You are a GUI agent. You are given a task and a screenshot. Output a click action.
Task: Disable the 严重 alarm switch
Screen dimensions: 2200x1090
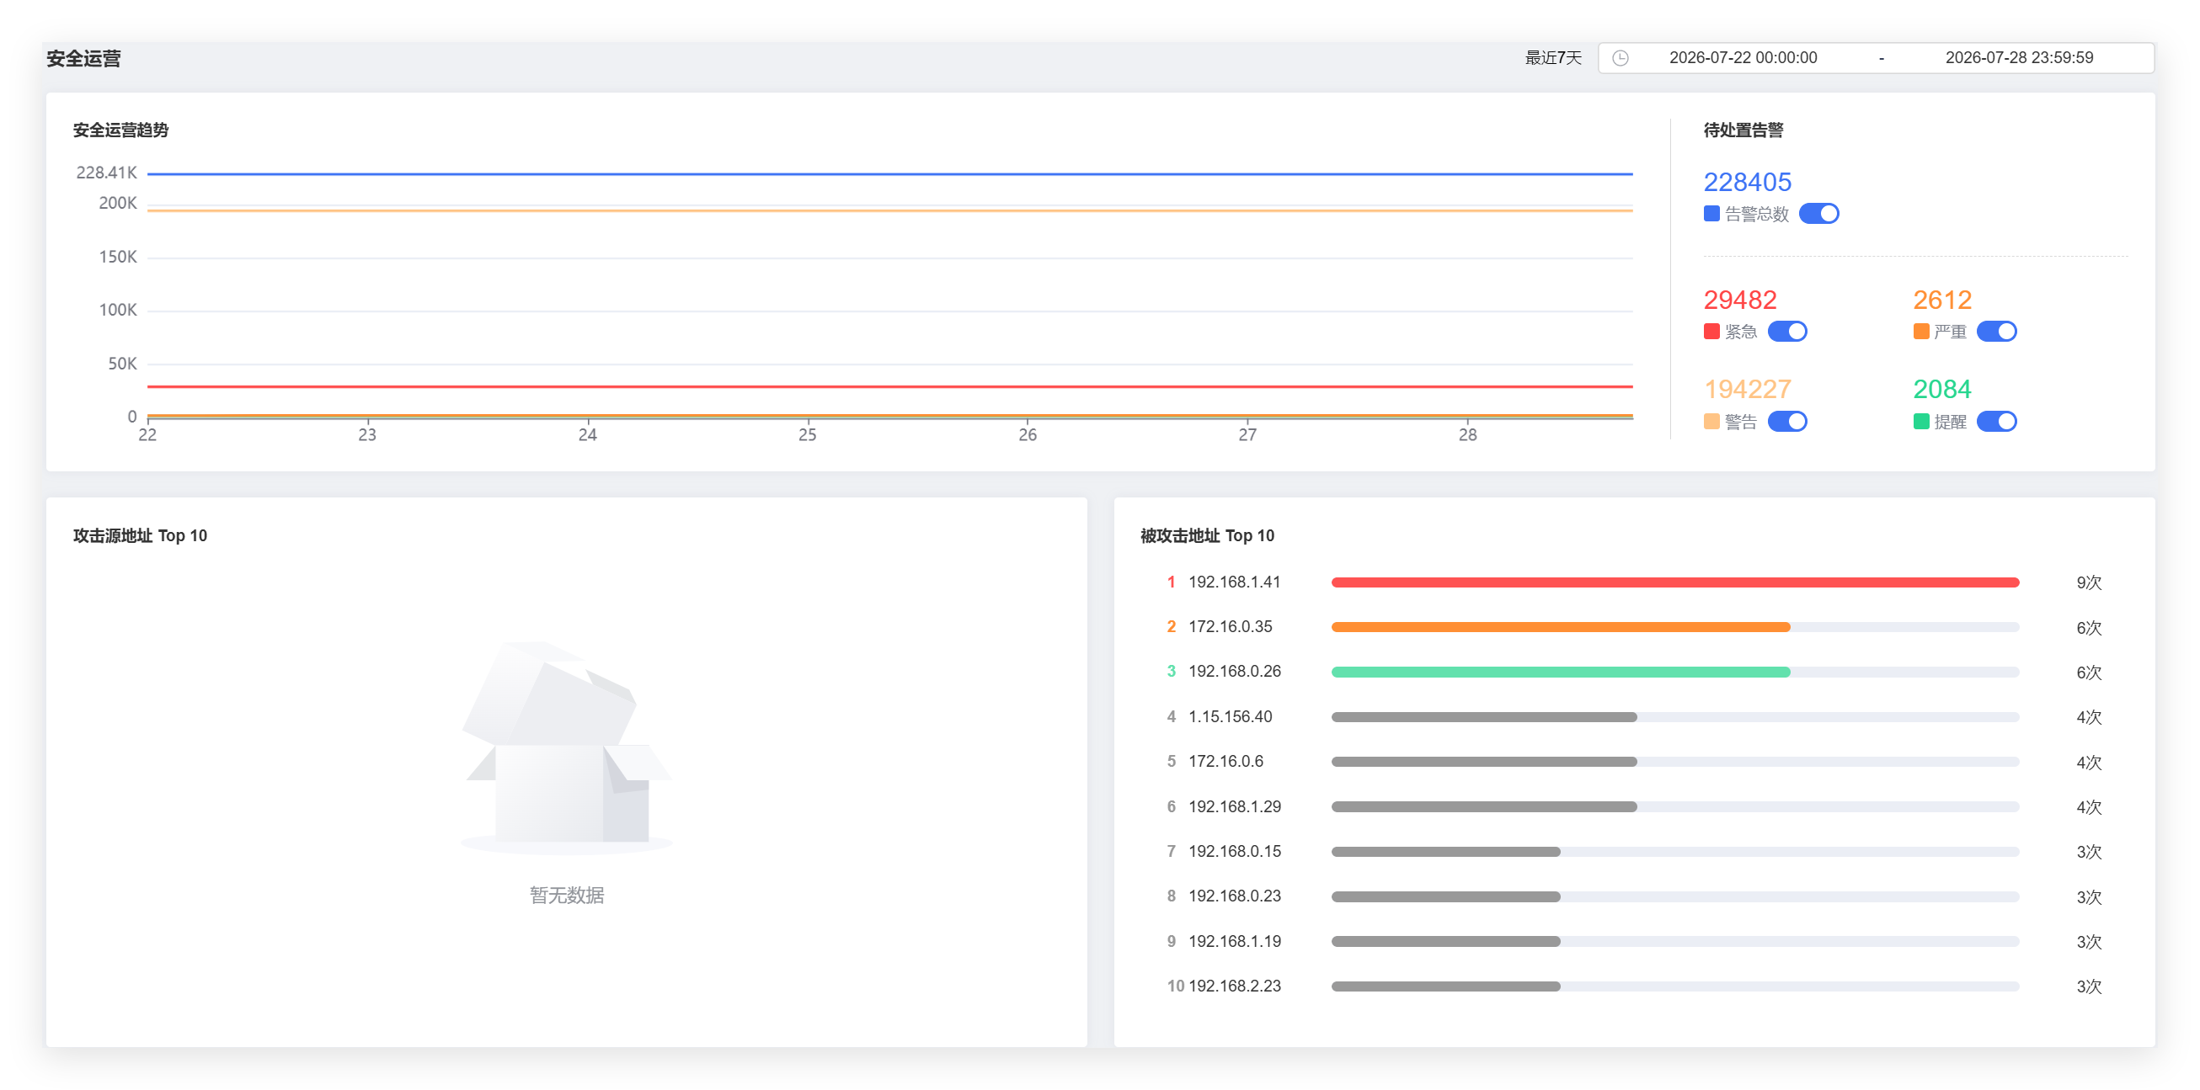1996,331
